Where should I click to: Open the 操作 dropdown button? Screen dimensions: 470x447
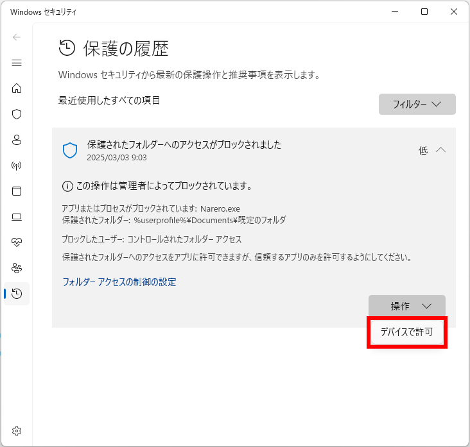406,306
